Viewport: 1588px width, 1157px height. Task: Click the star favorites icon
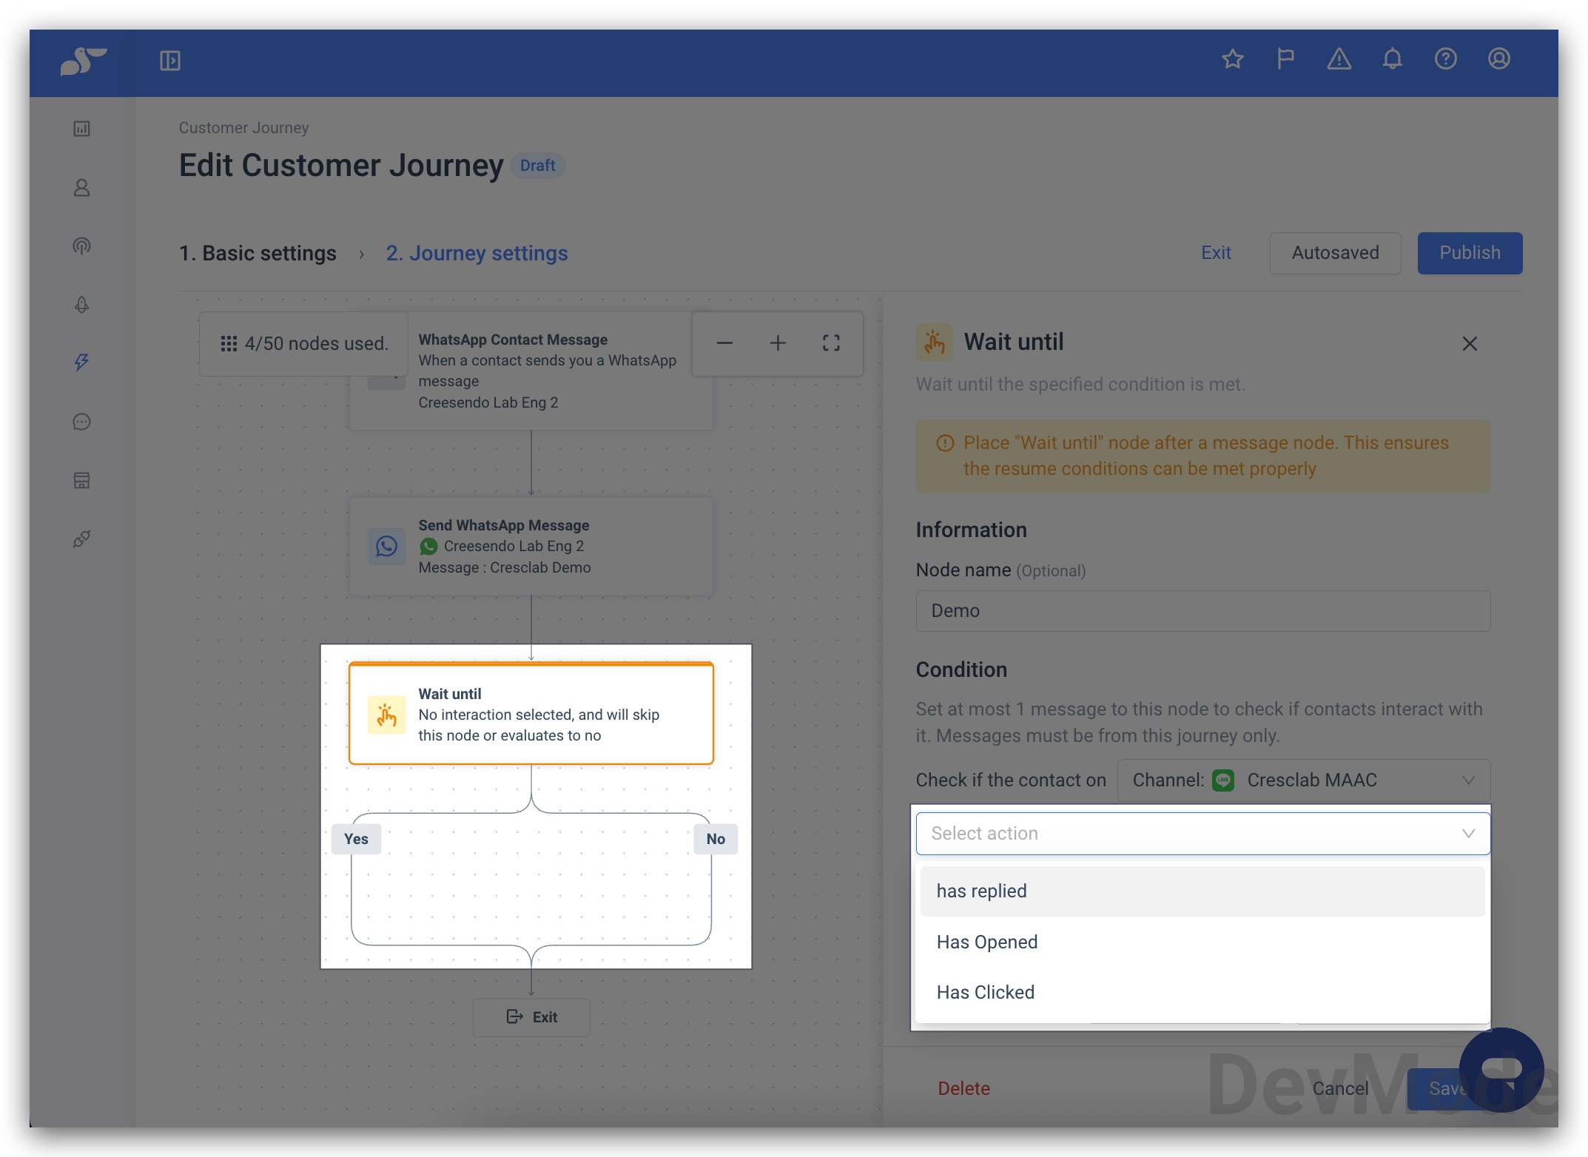click(x=1233, y=58)
